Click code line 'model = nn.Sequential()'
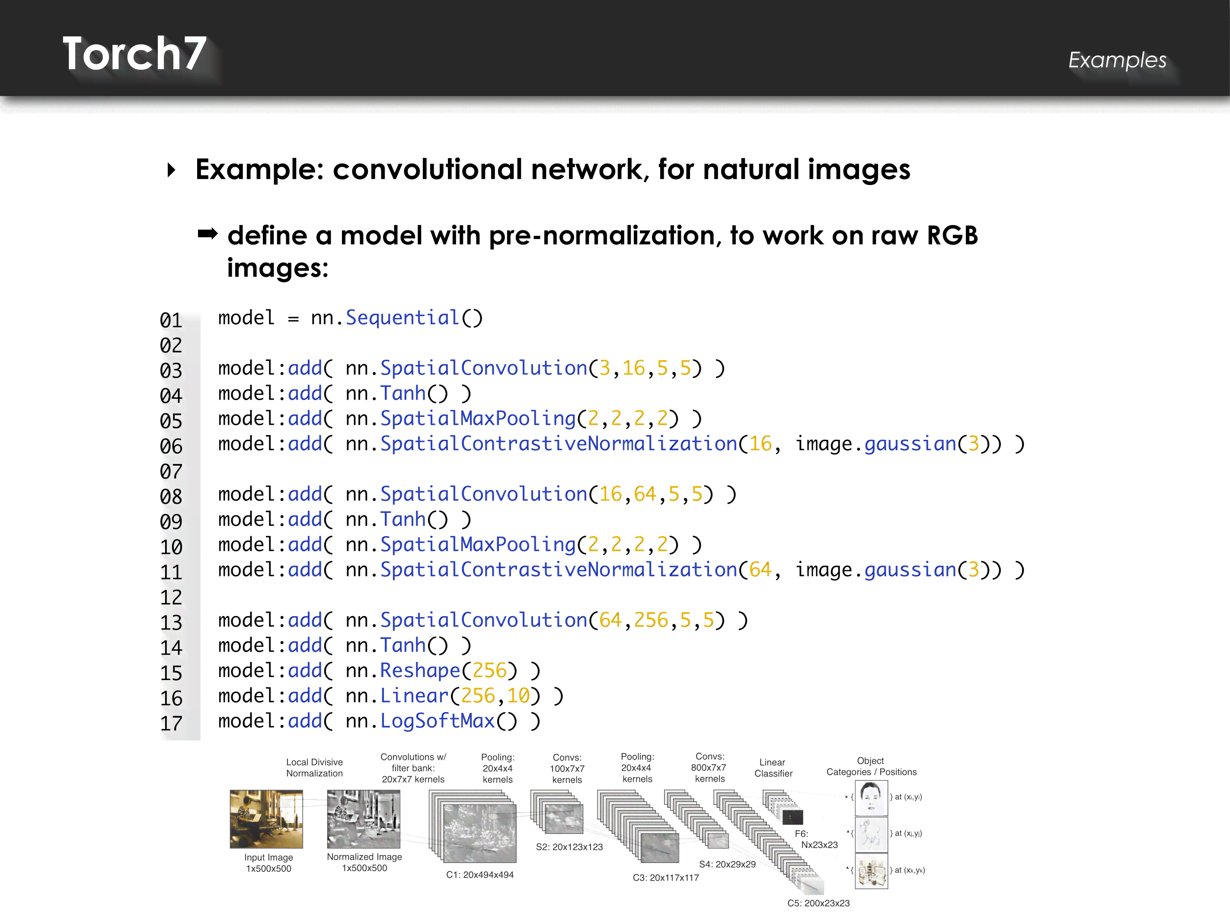This screenshot has height=922, width=1230. pos(350,318)
